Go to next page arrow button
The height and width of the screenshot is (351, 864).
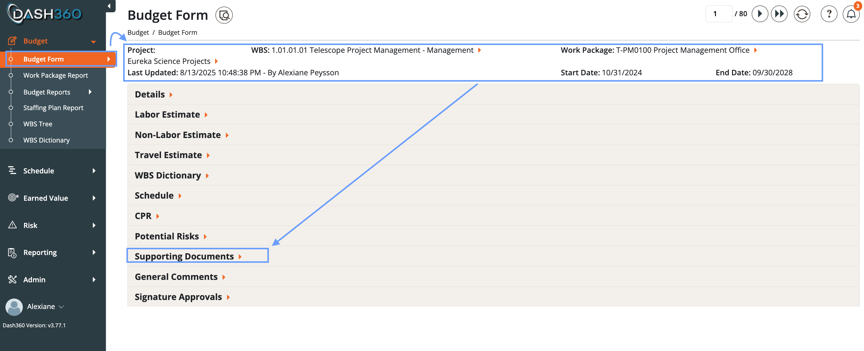tap(759, 14)
